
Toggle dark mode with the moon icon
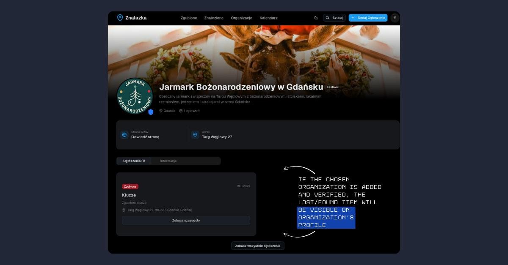click(x=316, y=18)
